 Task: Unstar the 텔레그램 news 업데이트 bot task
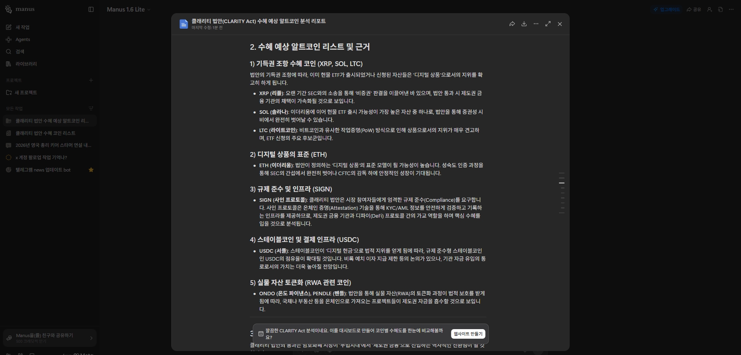pyautogui.click(x=91, y=170)
